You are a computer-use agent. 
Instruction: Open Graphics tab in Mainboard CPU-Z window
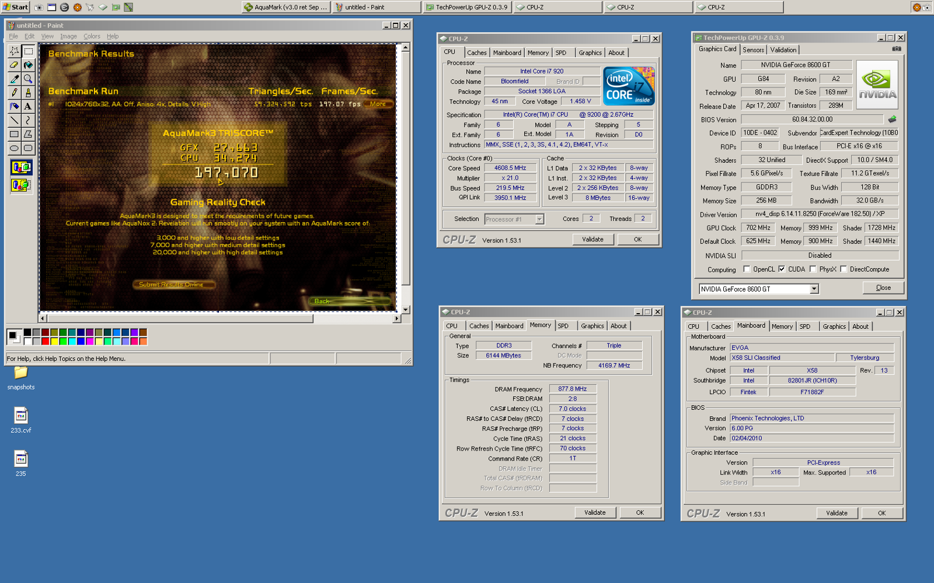(834, 326)
